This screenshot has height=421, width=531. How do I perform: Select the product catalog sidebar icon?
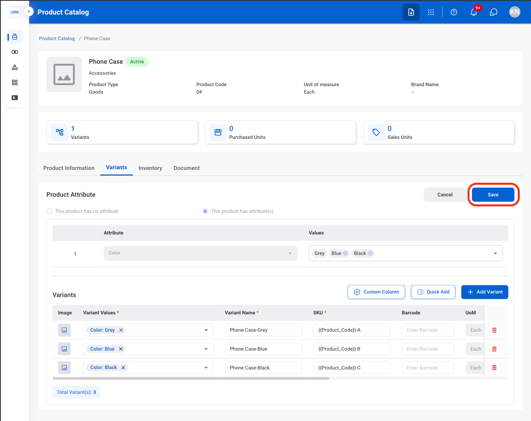[x=15, y=37]
